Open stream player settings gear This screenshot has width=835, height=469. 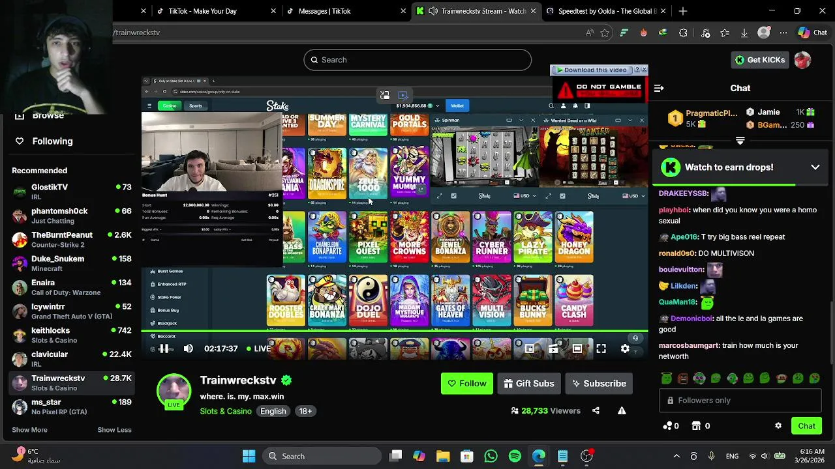[x=625, y=348]
